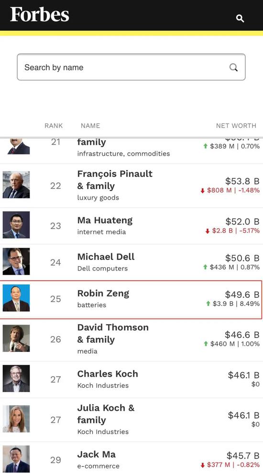Click Ma Huateng's portrait thumbnail
This screenshot has width=263, height=473.
point(16,225)
